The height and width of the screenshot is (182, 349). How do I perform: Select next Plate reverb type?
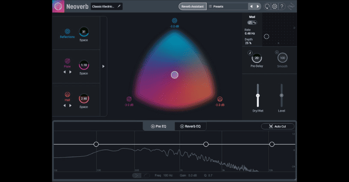click(70, 72)
